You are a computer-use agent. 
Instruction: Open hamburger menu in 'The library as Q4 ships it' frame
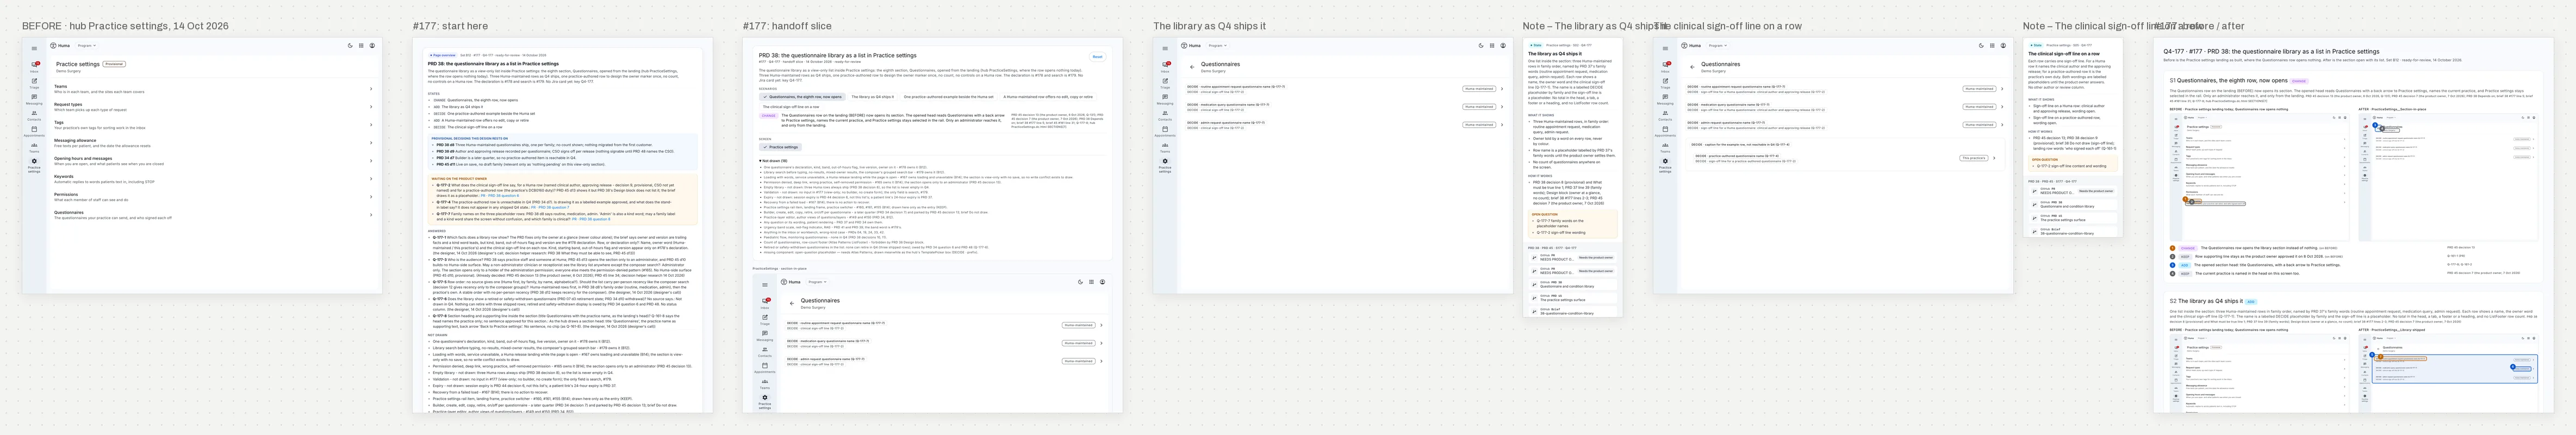(1164, 48)
